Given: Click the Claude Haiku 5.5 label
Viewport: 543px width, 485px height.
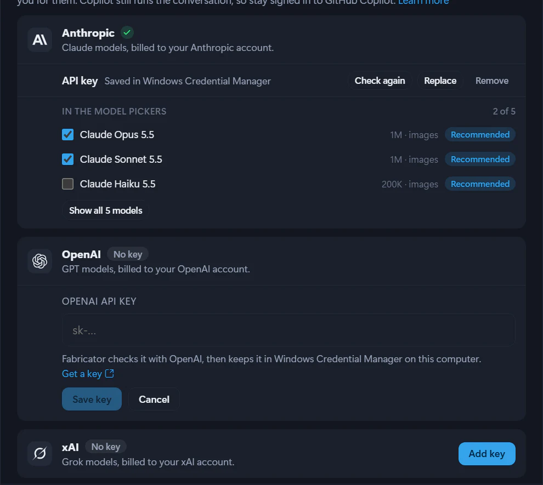Looking at the screenshot, I should coord(118,184).
